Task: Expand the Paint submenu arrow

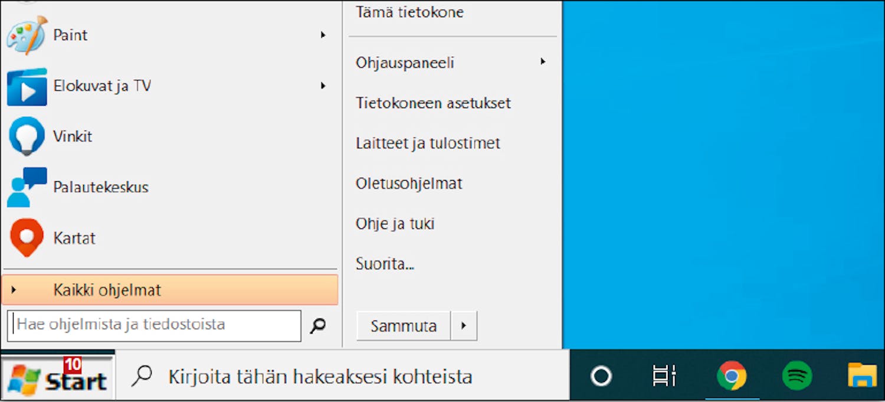Action: pyautogui.click(x=323, y=35)
